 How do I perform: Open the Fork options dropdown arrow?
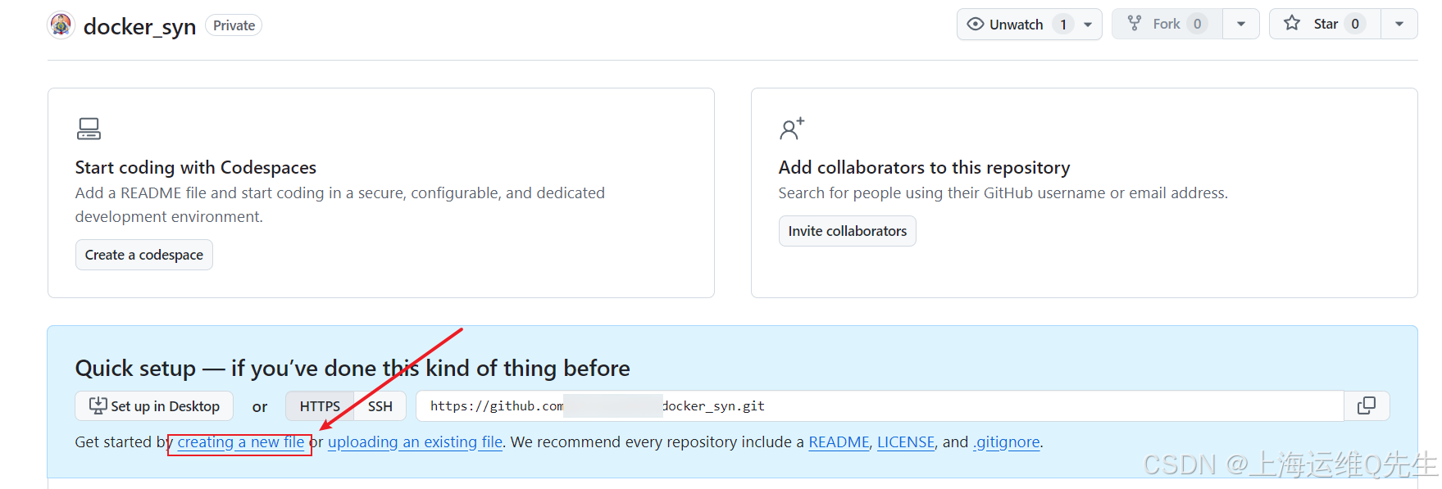[x=1241, y=24]
